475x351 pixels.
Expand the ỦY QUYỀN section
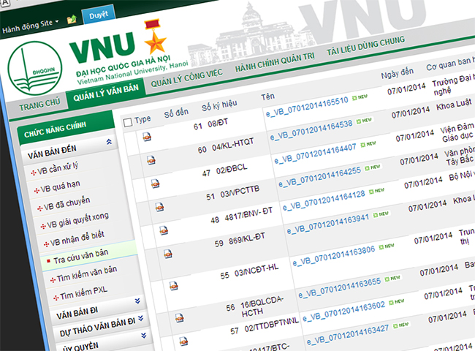(x=143, y=335)
